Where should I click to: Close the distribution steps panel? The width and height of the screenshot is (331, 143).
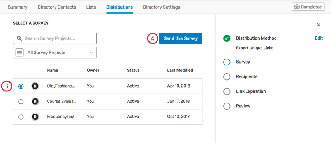pos(319,24)
